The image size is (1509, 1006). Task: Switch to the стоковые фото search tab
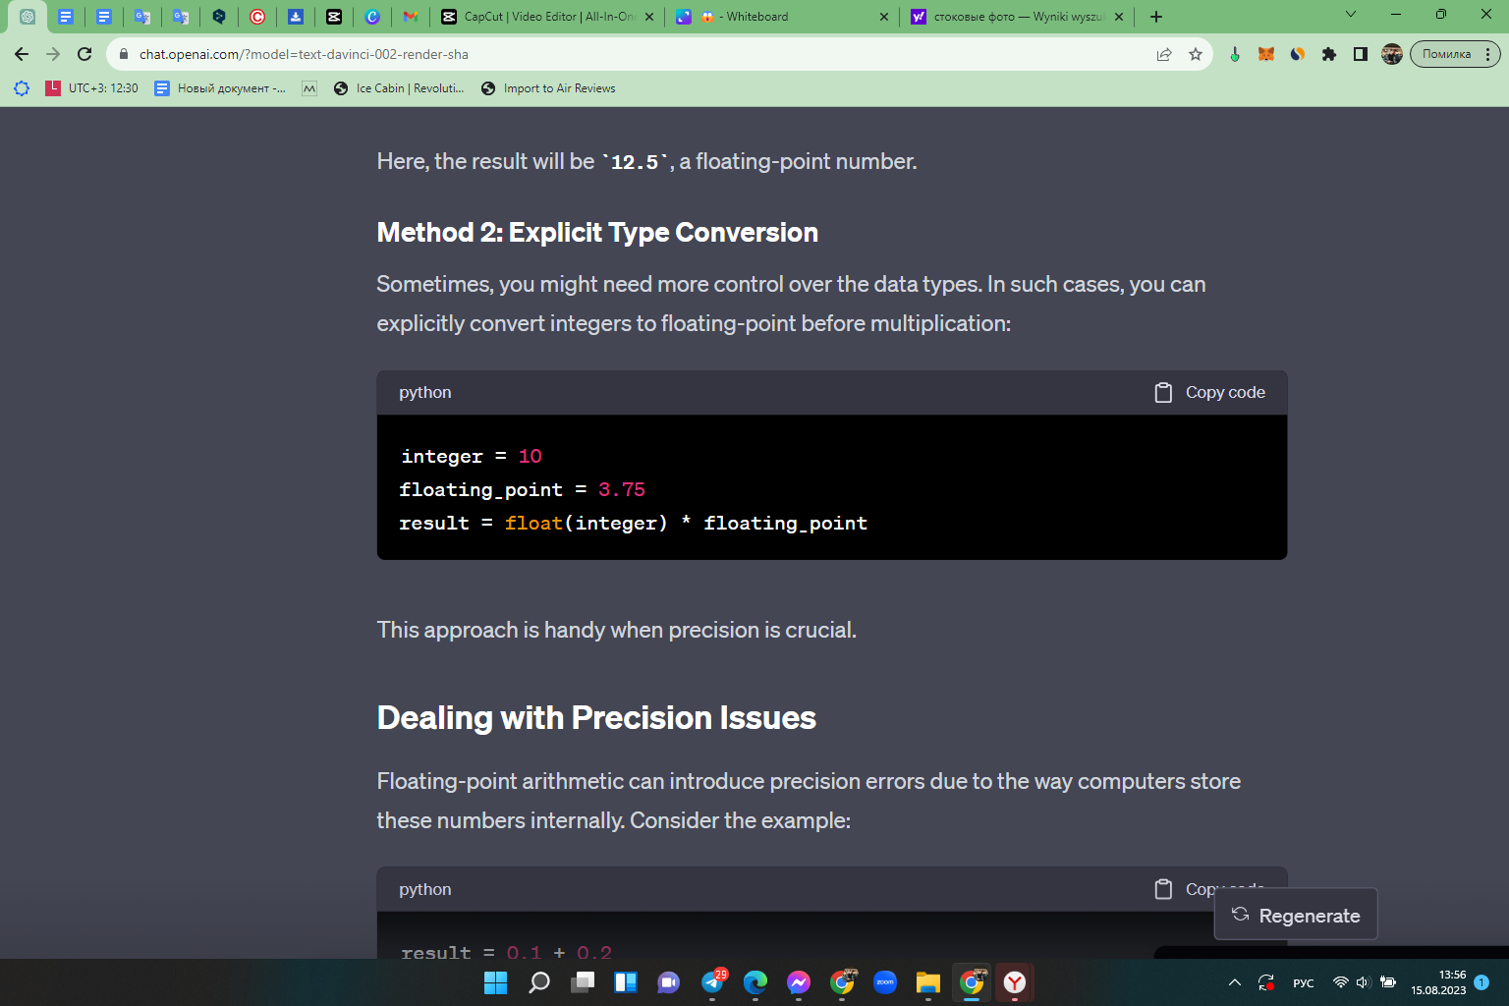[x=1012, y=17]
